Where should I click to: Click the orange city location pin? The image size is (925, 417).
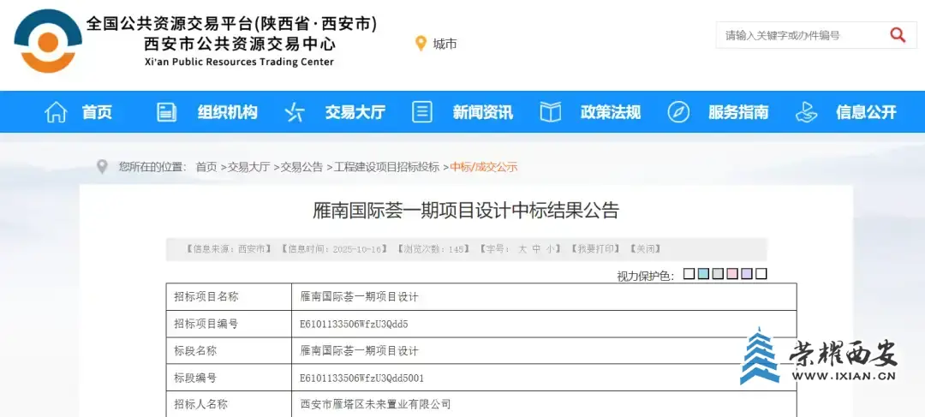tap(421, 43)
